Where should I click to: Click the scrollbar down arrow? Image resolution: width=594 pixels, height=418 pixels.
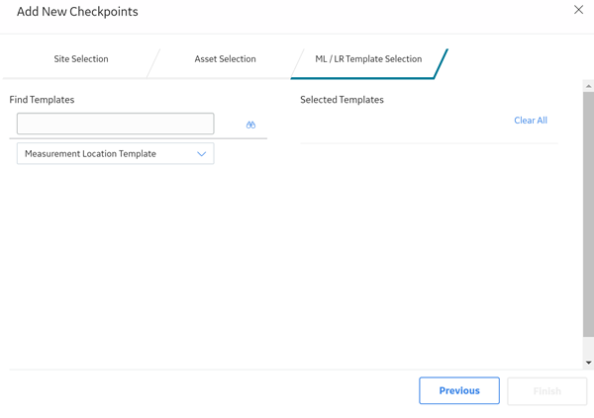point(588,363)
